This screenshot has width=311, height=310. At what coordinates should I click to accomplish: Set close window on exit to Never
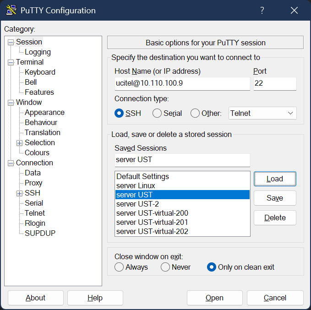tap(165, 267)
